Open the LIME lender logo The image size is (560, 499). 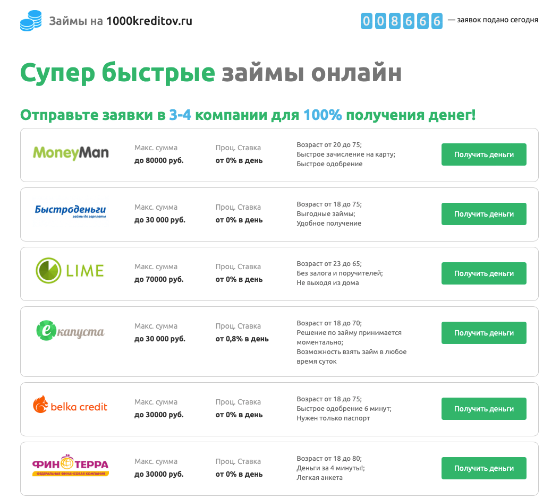71,270
